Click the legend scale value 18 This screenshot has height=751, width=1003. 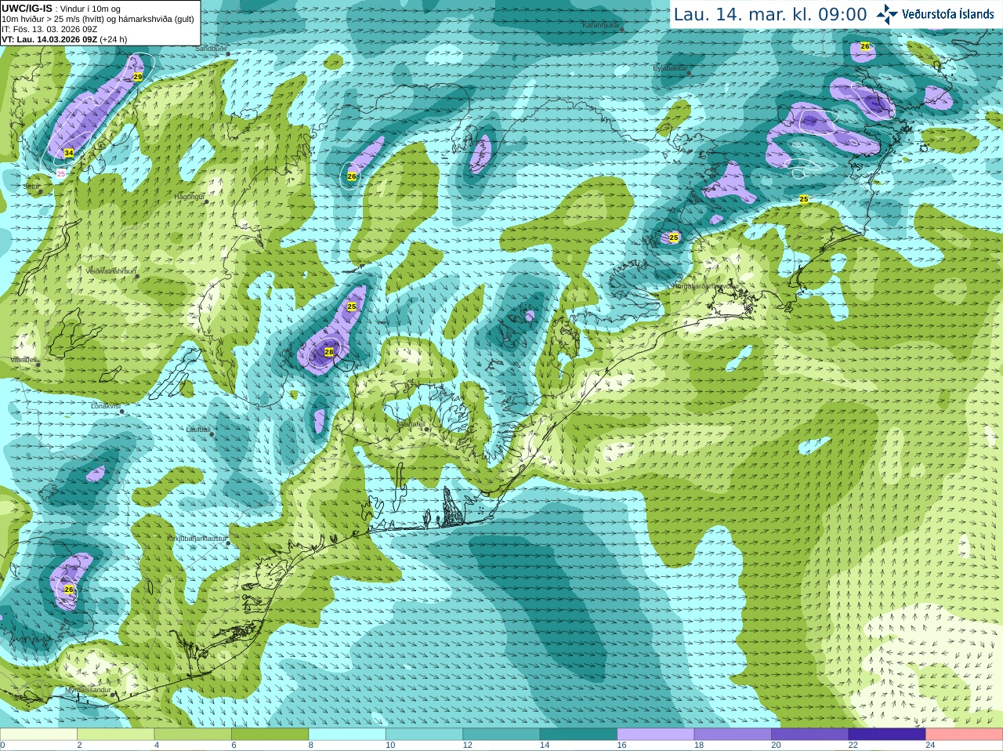[699, 746]
